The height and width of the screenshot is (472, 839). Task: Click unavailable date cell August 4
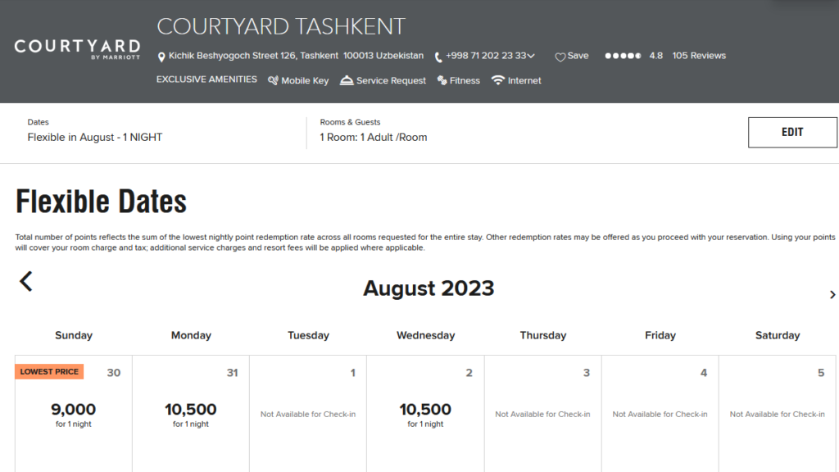pos(660,413)
